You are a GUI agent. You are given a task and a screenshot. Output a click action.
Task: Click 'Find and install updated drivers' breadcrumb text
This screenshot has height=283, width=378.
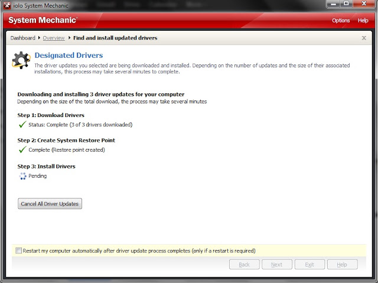click(x=115, y=38)
